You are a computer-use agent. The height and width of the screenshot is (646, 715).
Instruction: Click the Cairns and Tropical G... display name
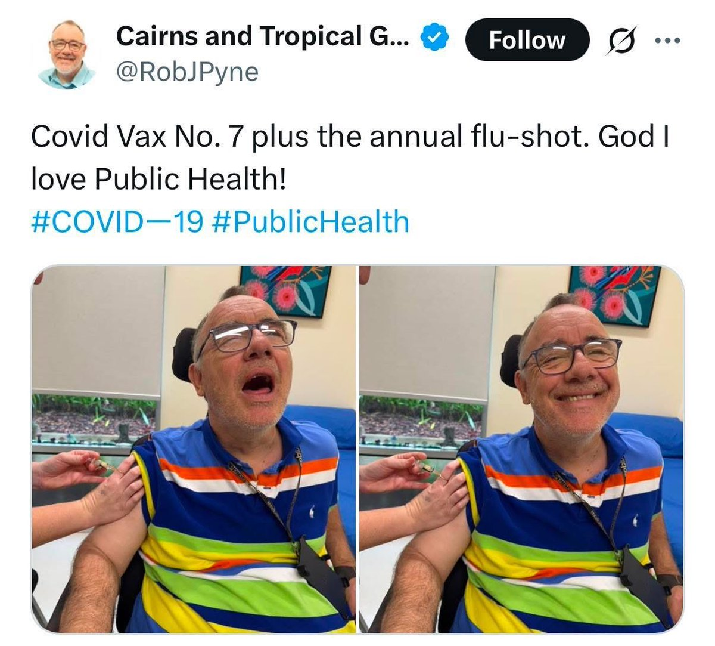click(x=263, y=37)
